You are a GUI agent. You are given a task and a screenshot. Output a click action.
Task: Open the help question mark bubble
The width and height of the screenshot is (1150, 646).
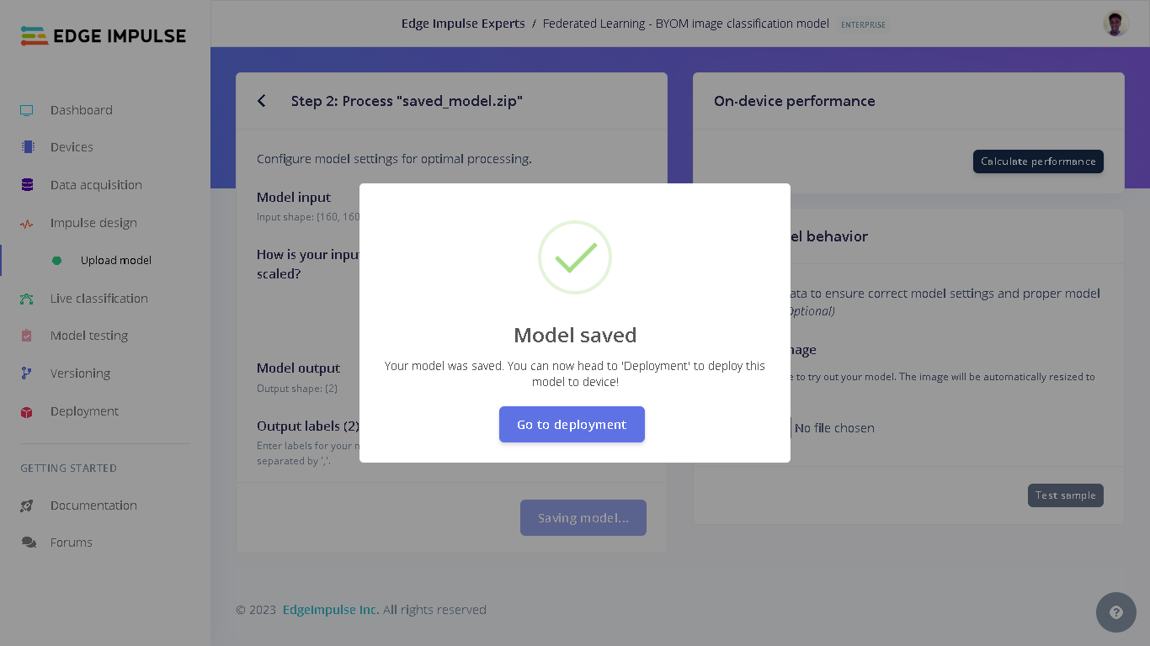pyautogui.click(x=1116, y=612)
